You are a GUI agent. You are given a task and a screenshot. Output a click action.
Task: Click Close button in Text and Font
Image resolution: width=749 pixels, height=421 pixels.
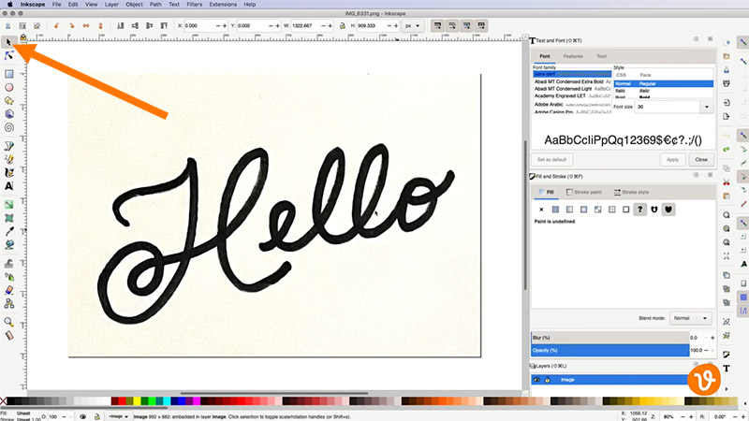(701, 159)
